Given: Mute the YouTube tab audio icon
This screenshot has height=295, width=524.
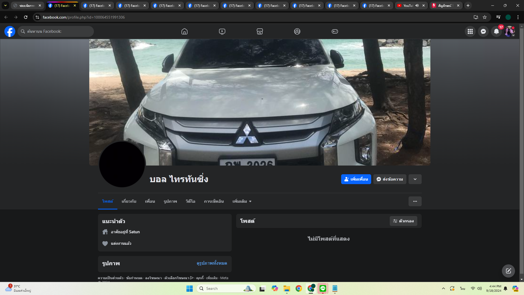Looking at the screenshot, I should (417, 5).
